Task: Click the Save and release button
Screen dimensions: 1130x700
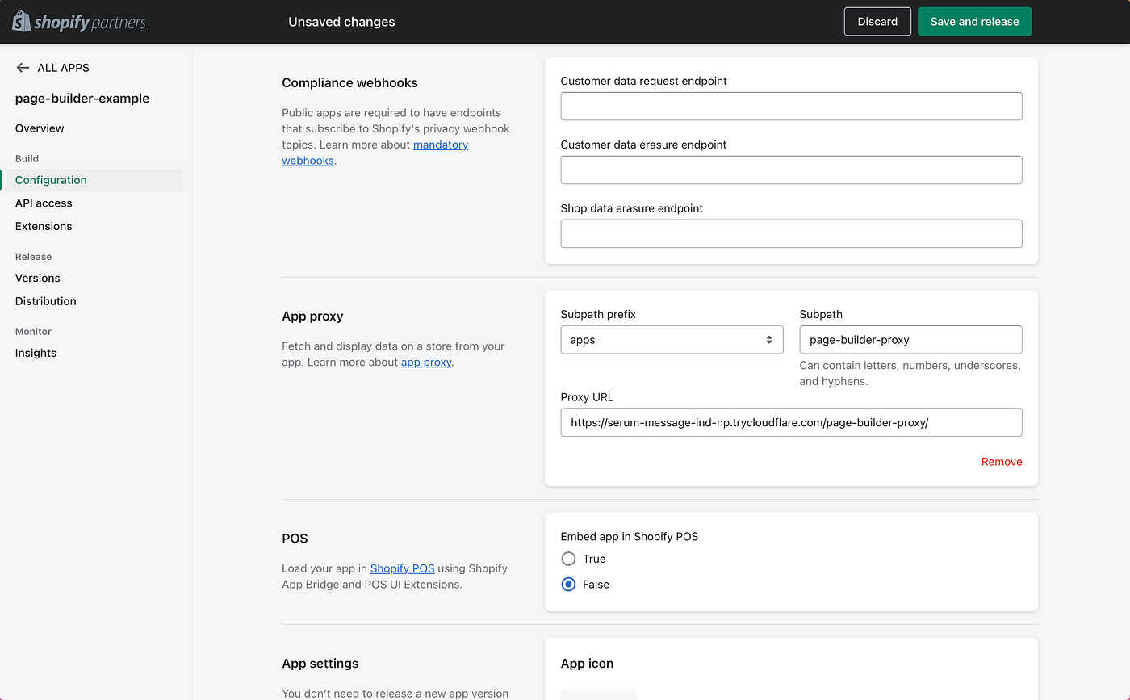Action: [974, 22]
